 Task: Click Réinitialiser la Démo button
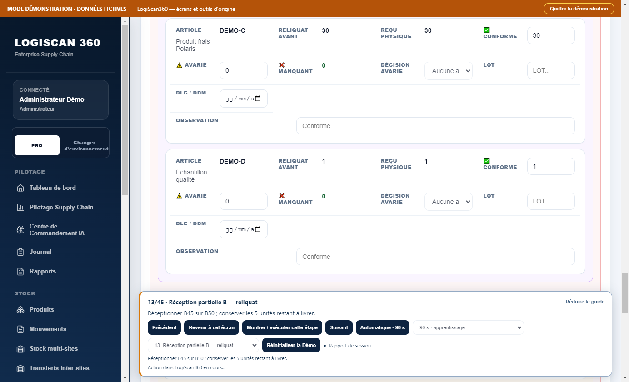click(291, 345)
